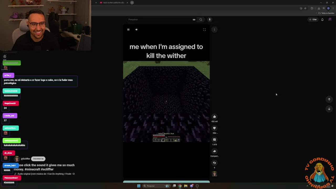Open File Explorer from the taskbar
The image size is (336, 189).
tap(186, 186)
